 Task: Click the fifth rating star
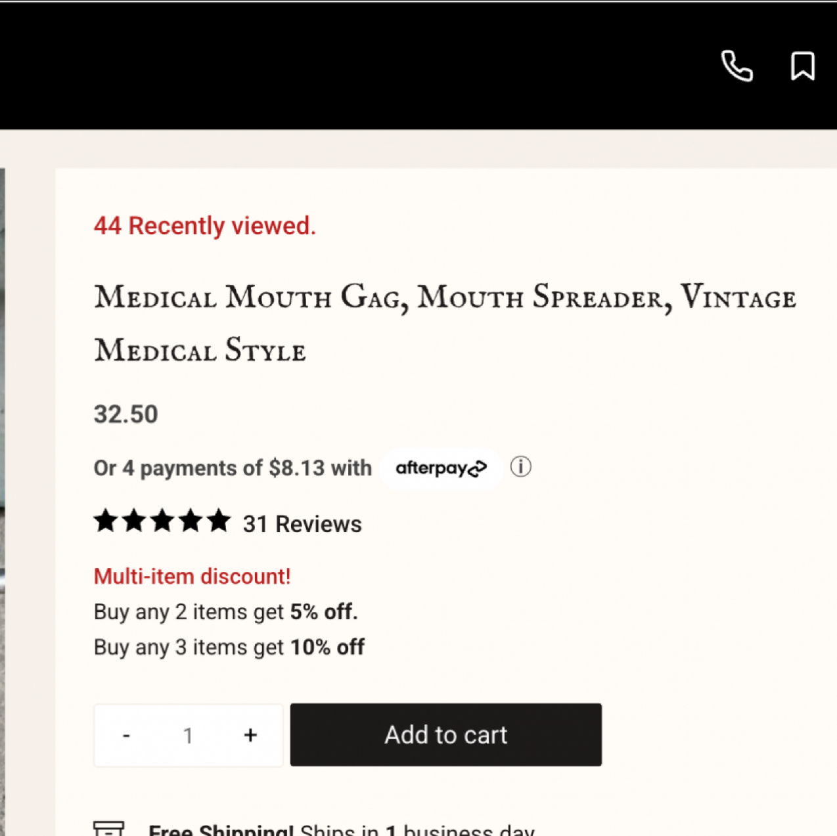tap(219, 521)
